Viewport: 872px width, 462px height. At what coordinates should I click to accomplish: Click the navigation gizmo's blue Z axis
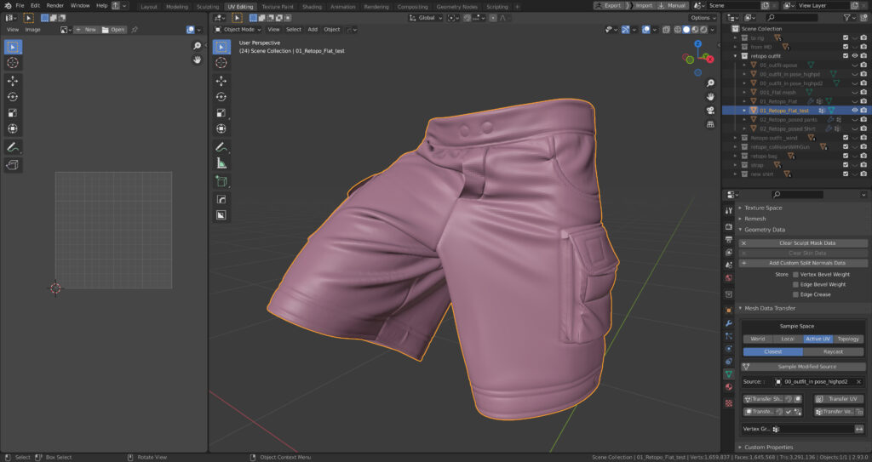click(x=697, y=44)
